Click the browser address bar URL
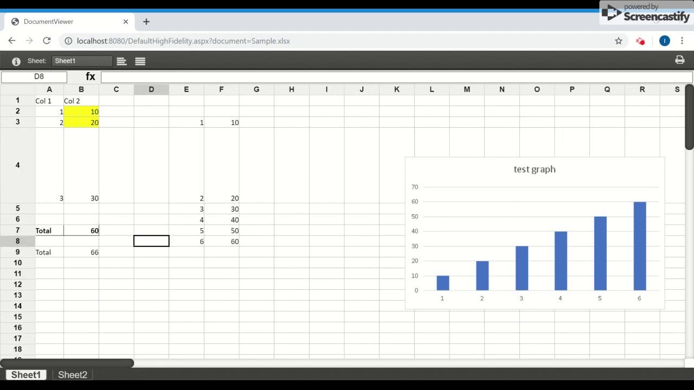 coord(183,41)
